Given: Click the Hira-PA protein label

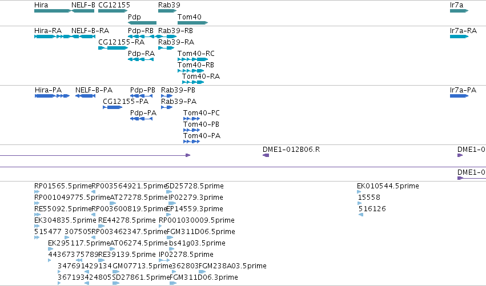Looking at the screenshot, I should [x=48, y=90].
